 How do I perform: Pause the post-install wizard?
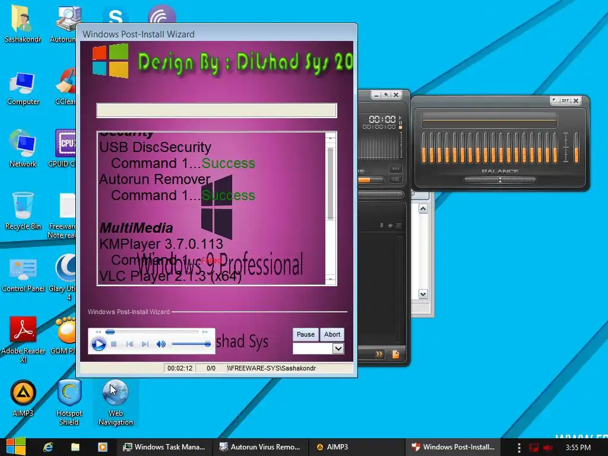coord(306,334)
